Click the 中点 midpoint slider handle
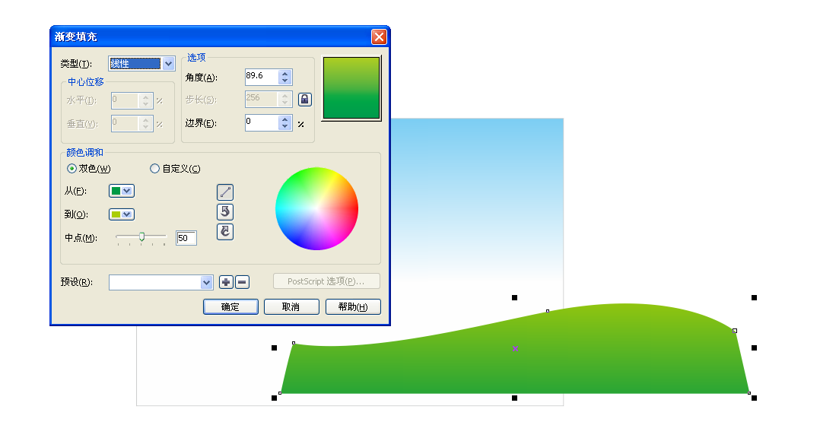This screenshot has height=441, width=820. [x=141, y=237]
